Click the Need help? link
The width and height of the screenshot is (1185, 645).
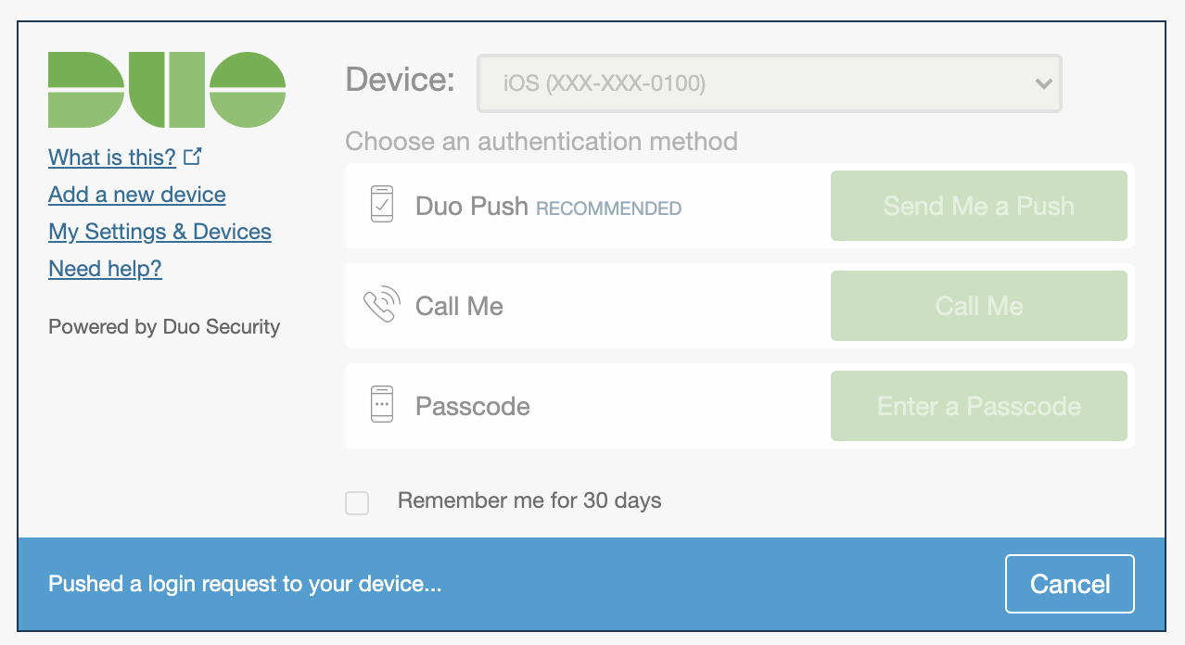click(105, 269)
